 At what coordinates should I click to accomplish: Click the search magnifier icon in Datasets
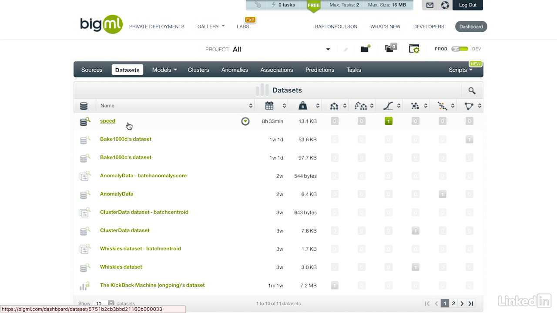(x=472, y=90)
